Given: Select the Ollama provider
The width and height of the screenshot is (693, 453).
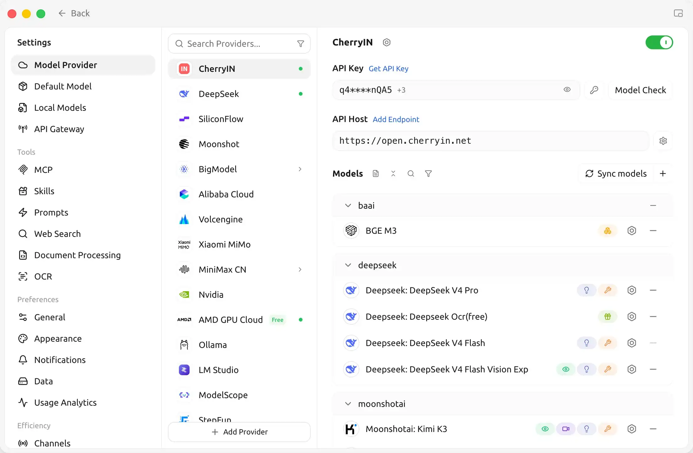Looking at the screenshot, I should (239, 345).
